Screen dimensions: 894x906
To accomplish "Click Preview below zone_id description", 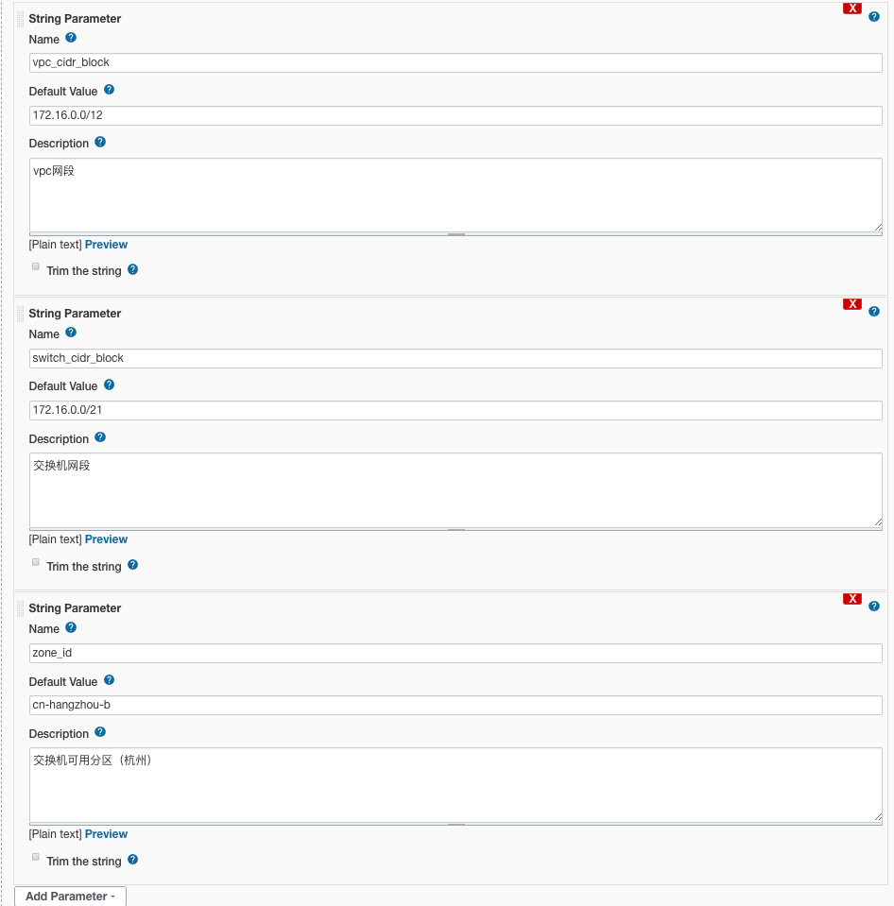I will point(106,834).
